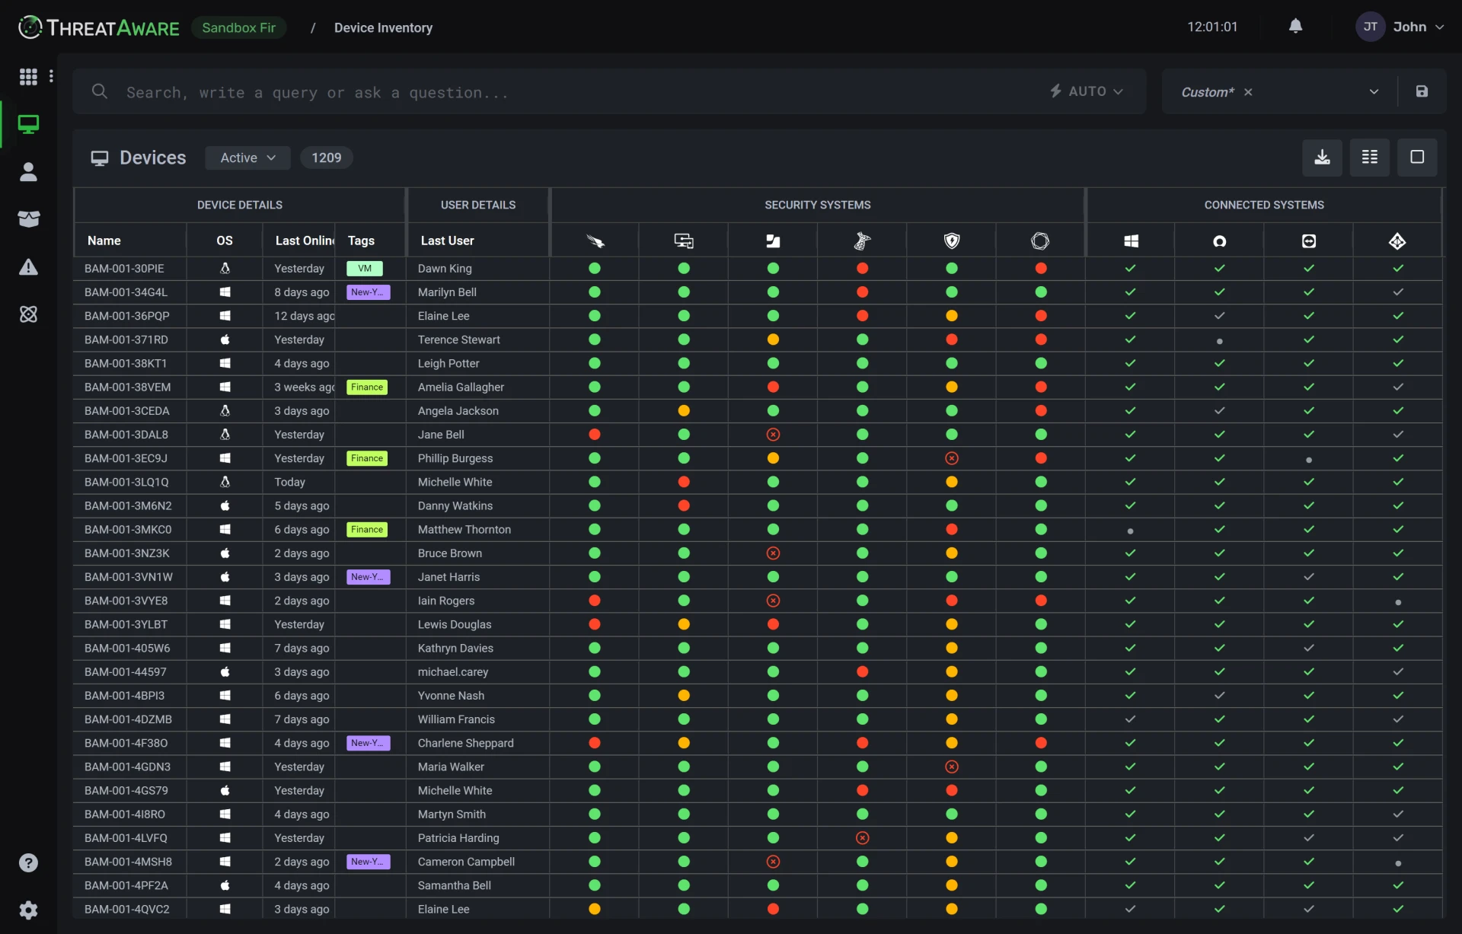Open the Users sidebar icon

point(28,172)
